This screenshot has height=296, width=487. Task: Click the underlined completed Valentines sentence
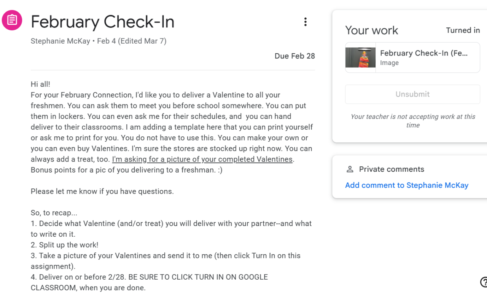pos(202,159)
